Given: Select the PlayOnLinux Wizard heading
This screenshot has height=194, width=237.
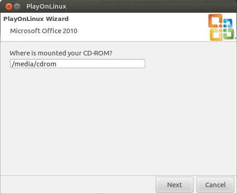Looking at the screenshot, I should pos(36,19).
